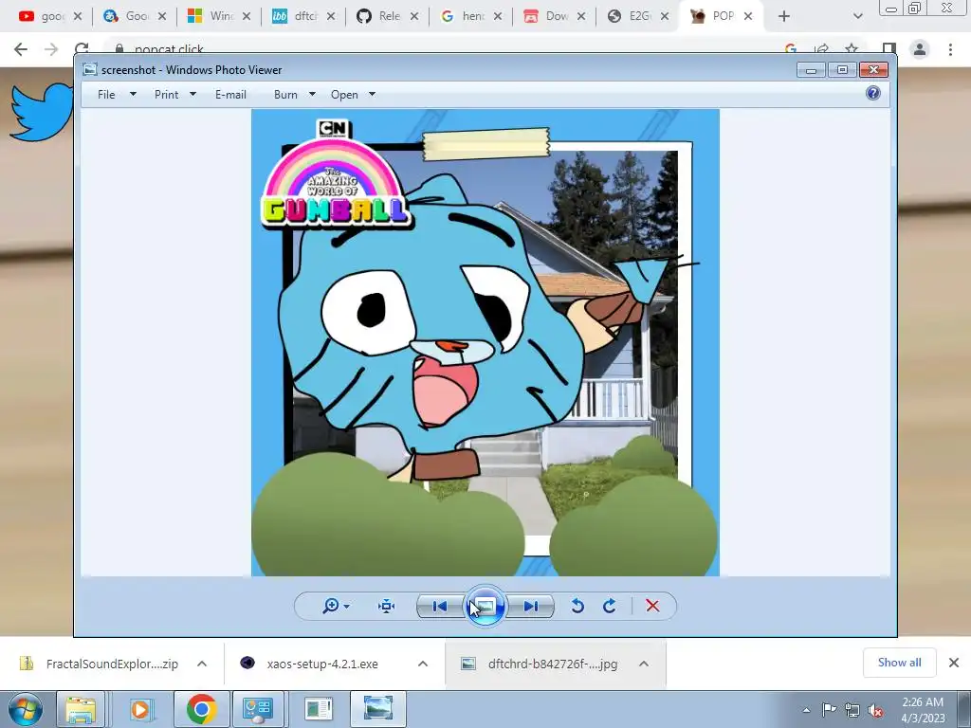Go to the previous photo
971x728 pixels.
[x=440, y=606]
